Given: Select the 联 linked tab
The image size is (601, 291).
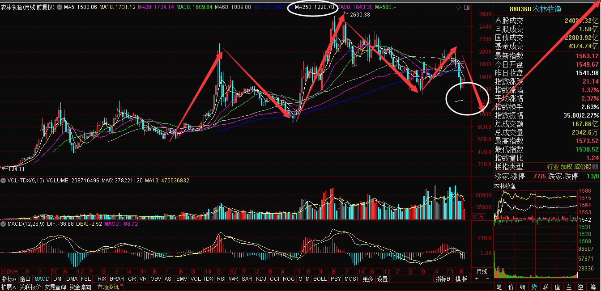Looking at the screenshot, I should 546,287.
